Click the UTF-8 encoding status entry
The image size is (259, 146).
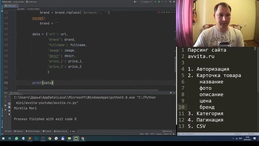coord(152,134)
